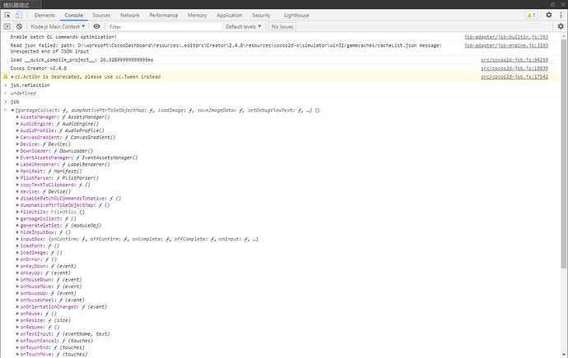
Task: Open the Performance tab
Action: point(164,15)
